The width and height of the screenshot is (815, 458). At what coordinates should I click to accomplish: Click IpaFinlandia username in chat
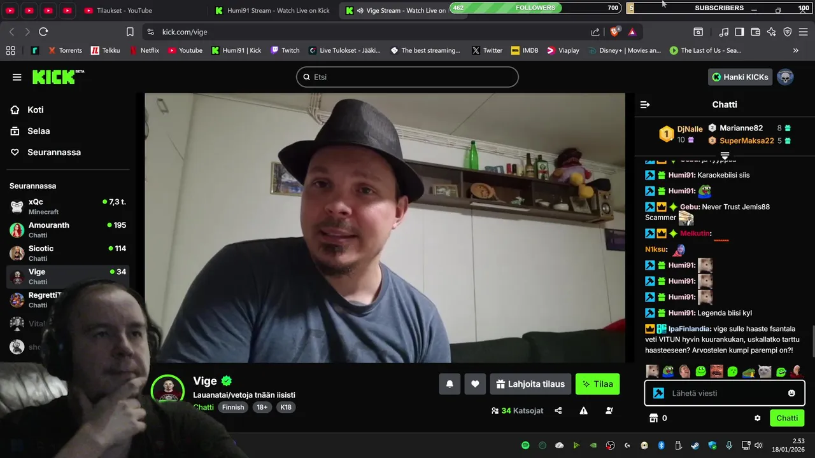tap(689, 329)
